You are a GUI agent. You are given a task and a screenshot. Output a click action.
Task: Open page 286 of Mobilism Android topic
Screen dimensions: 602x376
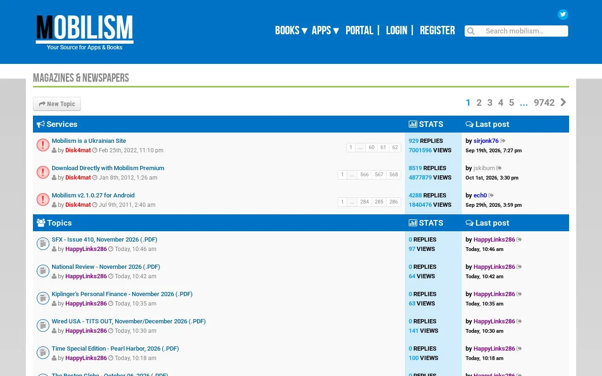pos(394,202)
